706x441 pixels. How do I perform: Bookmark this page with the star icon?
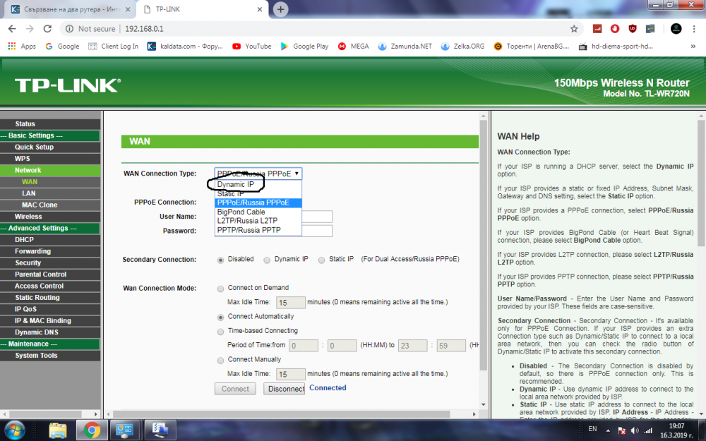[574, 29]
